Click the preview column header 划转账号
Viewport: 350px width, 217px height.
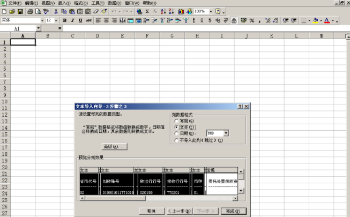click(111, 181)
